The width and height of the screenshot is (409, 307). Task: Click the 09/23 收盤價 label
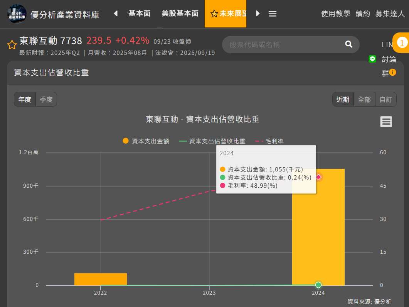point(172,42)
